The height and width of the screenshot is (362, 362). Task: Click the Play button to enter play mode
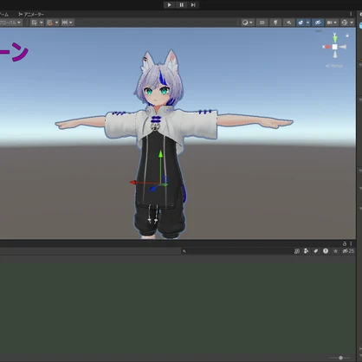coord(169,5)
